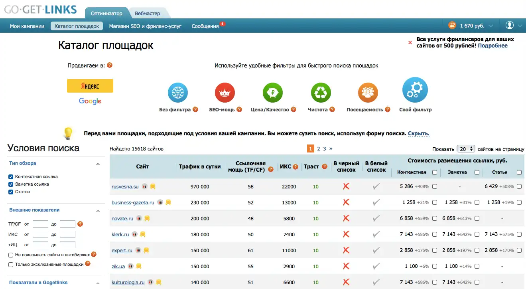The height and width of the screenshot is (289, 526).
Task: Open the expert.ru site link
Action: pyautogui.click(x=122, y=250)
